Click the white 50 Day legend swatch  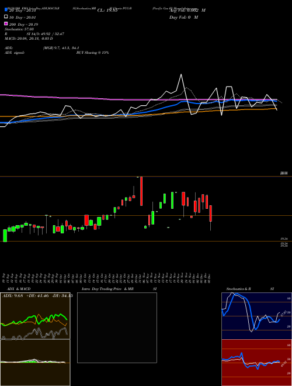6,17
